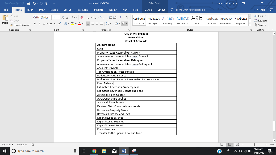Open the References tab
This screenshot has height=155, width=276.
pyautogui.click(x=82, y=10)
